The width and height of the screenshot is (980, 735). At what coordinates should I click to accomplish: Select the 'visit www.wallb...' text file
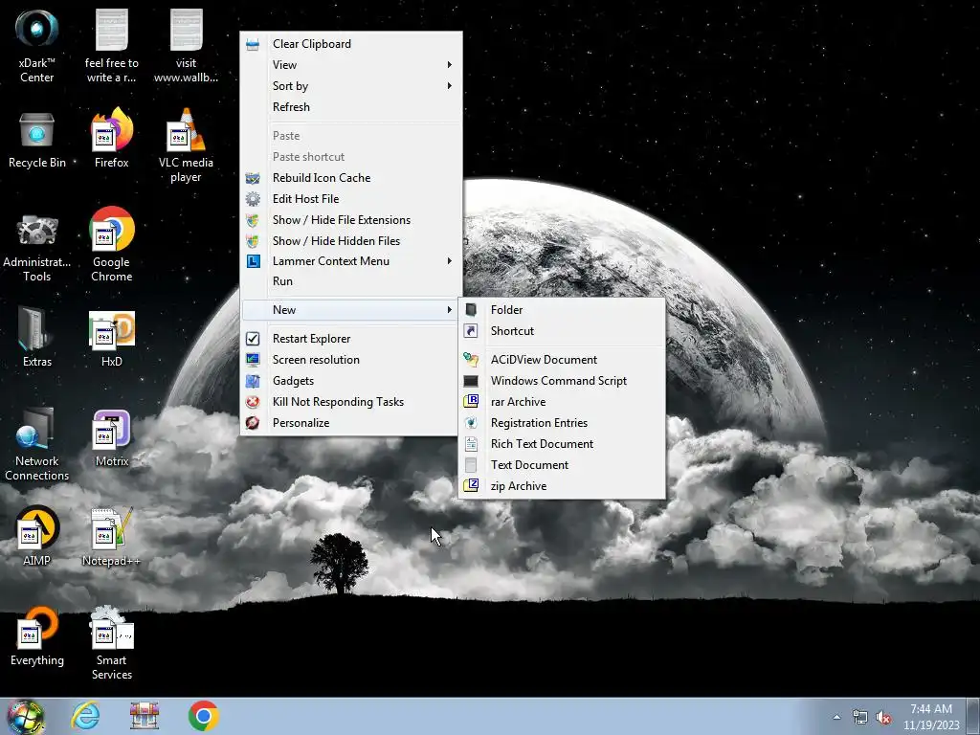point(186,46)
